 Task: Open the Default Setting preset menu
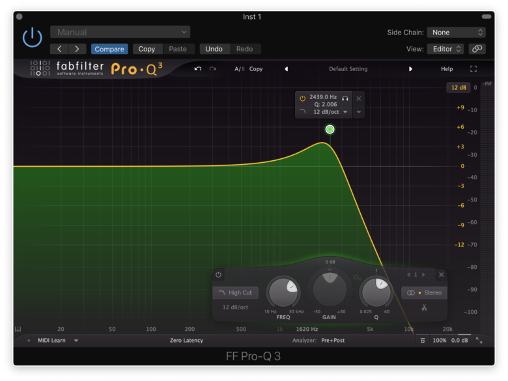click(x=348, y=69)
